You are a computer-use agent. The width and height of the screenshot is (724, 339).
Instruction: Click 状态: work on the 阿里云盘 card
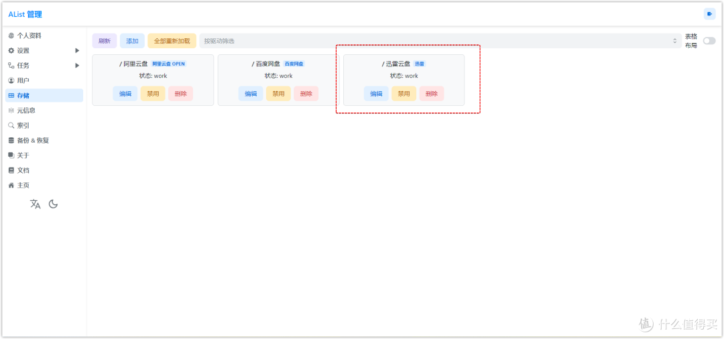coord(153,76)
